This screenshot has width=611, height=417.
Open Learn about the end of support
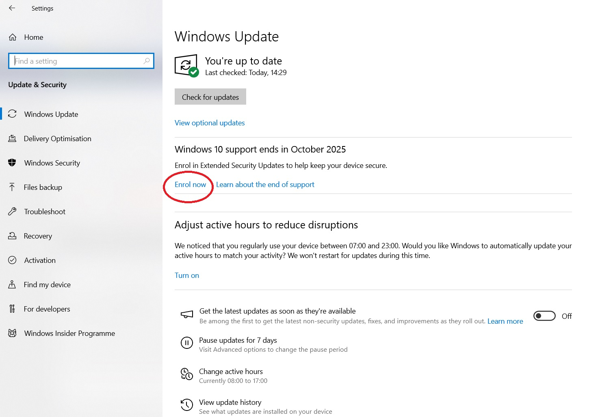pyautogui.click(x=265, y=185)
